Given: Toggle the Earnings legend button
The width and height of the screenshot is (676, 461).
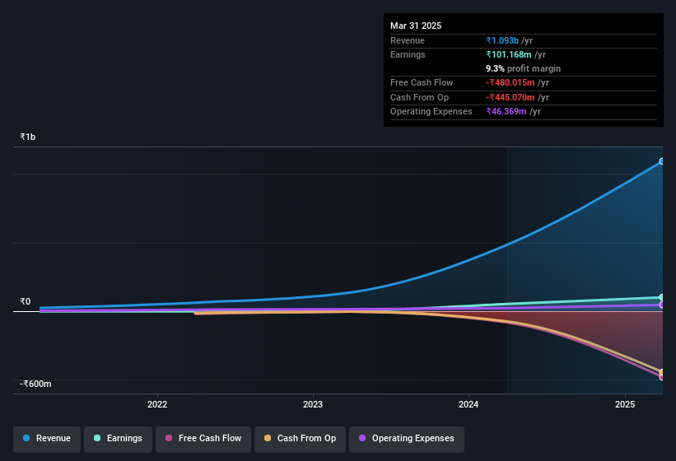Looking at the screenshot, I should (x=118, y=439).
